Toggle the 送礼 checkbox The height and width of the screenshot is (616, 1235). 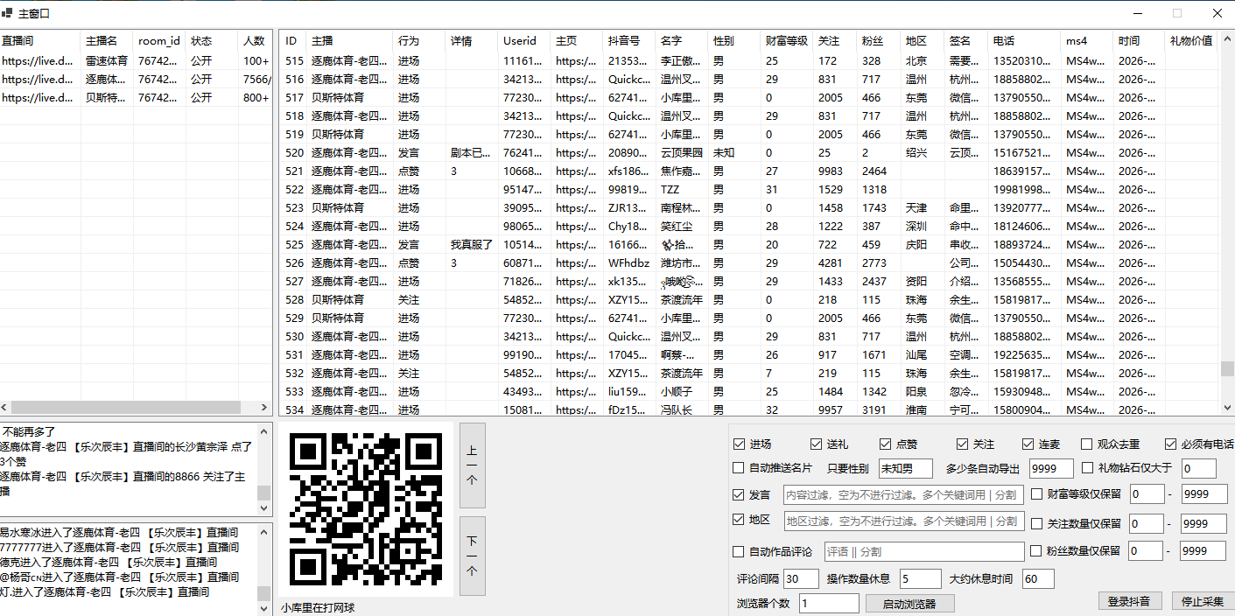[x=816, y=444]
